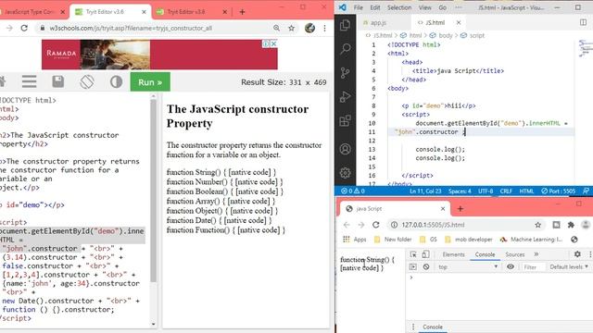
Task: Open the VS Code View menu
Action: point(424,7)
